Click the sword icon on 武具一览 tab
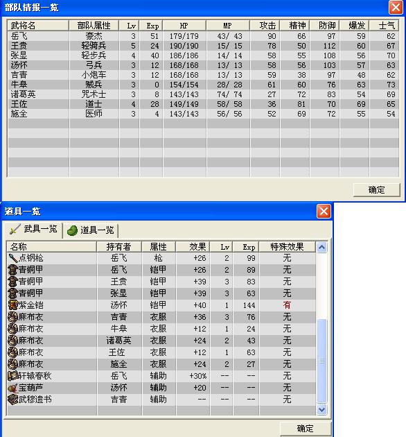The image size is (406, 437). point(15,230)
